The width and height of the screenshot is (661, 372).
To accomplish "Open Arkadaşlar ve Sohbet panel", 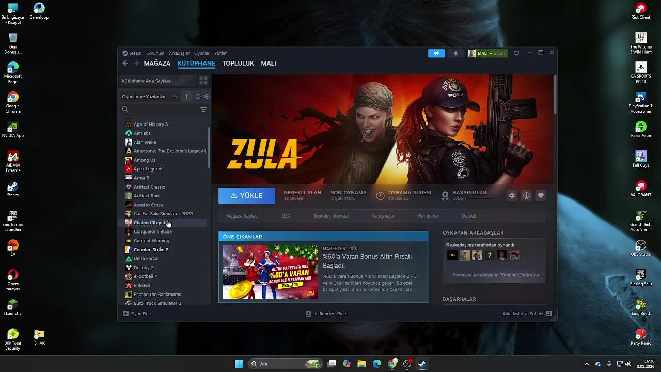I will [x=527, y=314].
